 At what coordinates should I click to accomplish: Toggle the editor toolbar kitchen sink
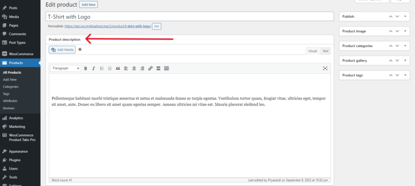point(167,68)
